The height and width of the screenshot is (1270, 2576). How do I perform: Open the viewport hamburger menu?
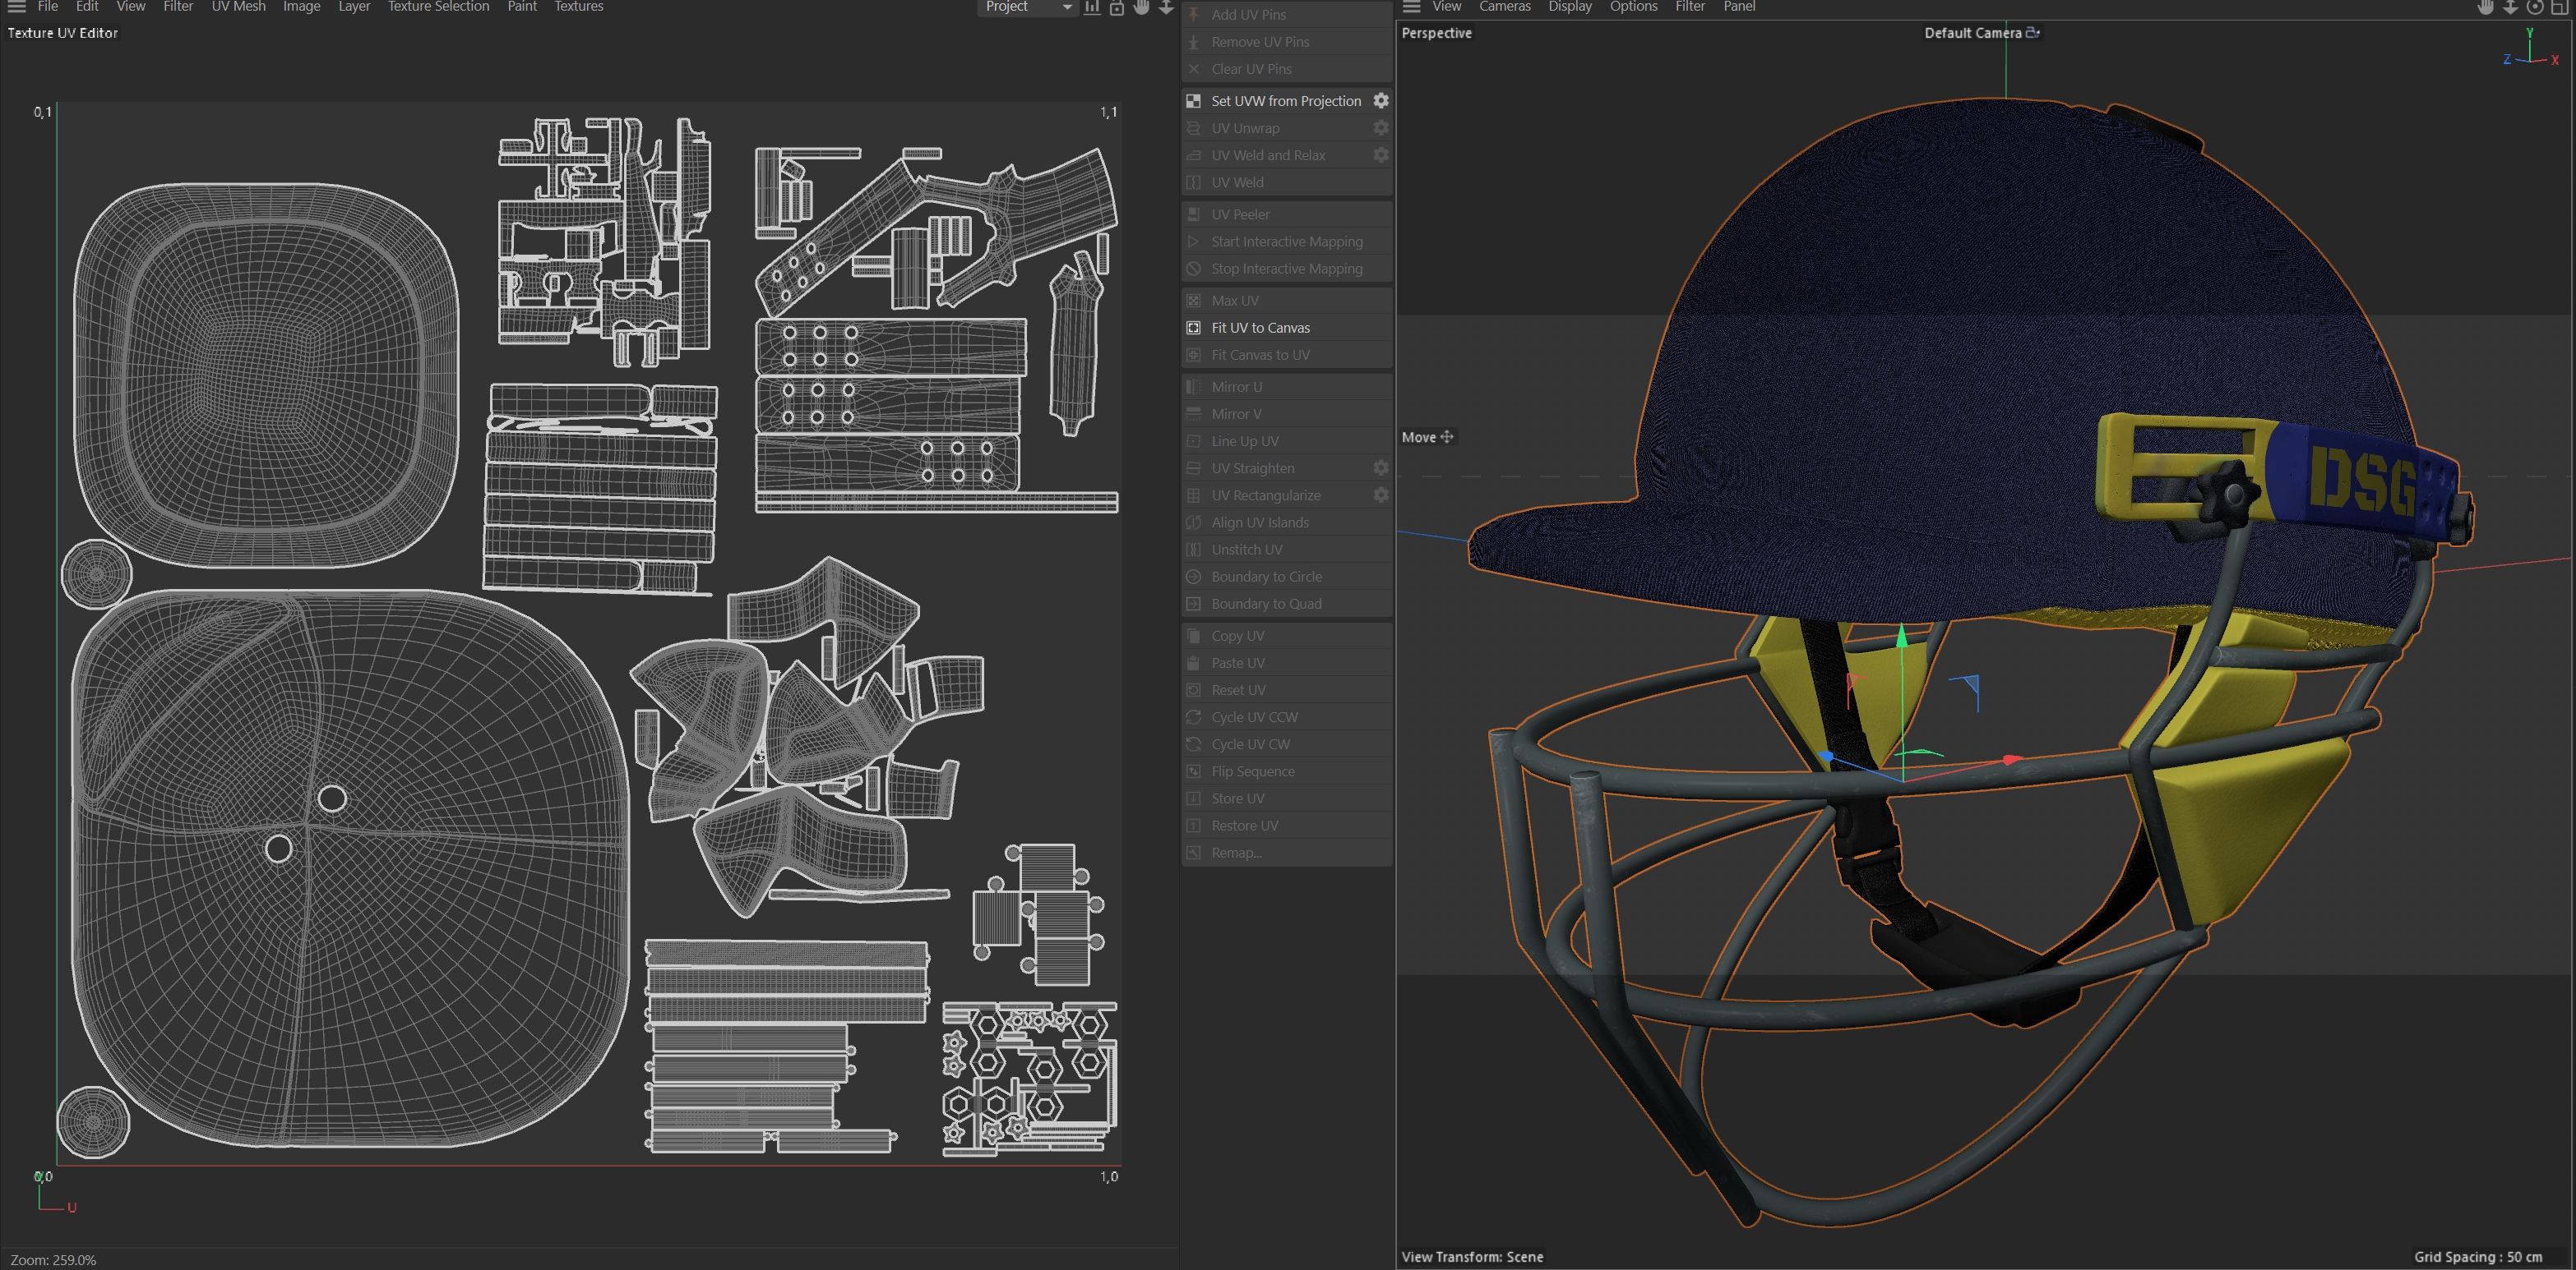1411,7
